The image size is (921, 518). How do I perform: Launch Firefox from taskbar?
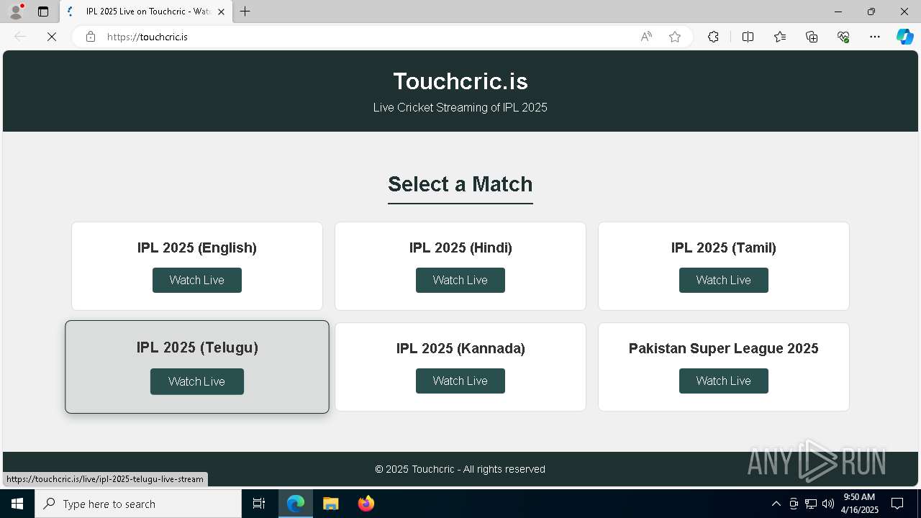coord(366,504)
